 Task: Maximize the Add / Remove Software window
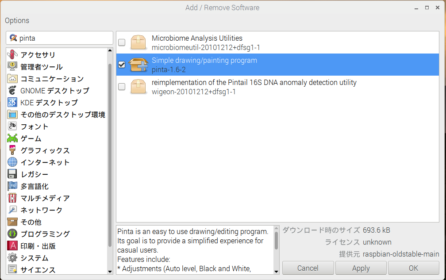(427, 8)
